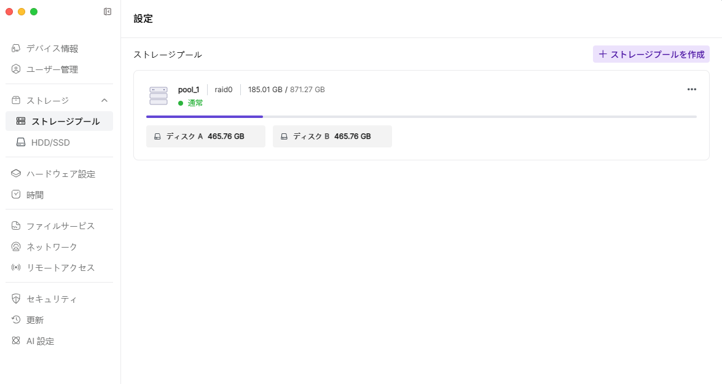Open デバイス情報 from the sidebar

(52, 49)
